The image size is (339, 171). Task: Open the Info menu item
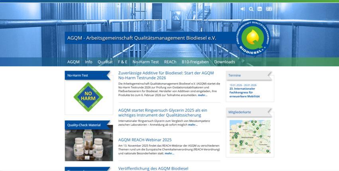click(x=89, y=62)
